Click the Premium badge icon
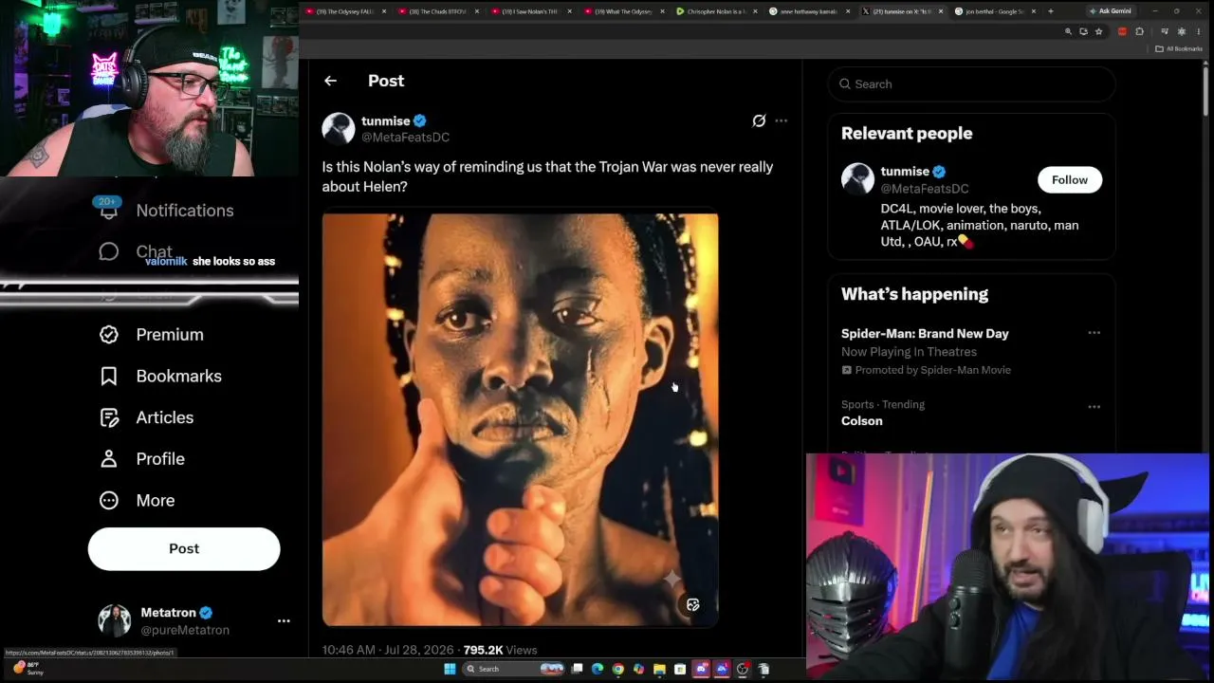 point(109,335)
